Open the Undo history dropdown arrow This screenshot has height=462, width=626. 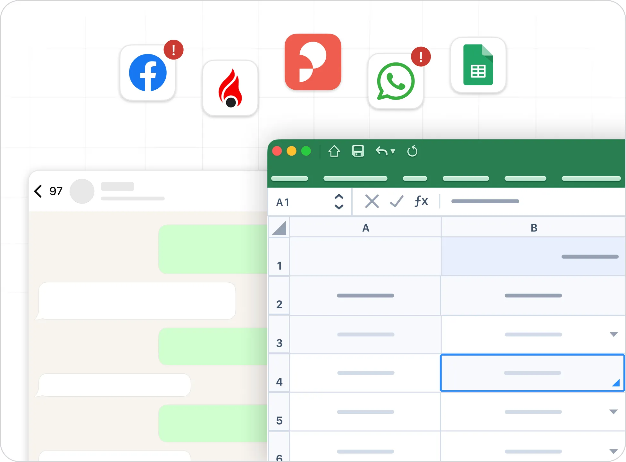coord(393,151)
